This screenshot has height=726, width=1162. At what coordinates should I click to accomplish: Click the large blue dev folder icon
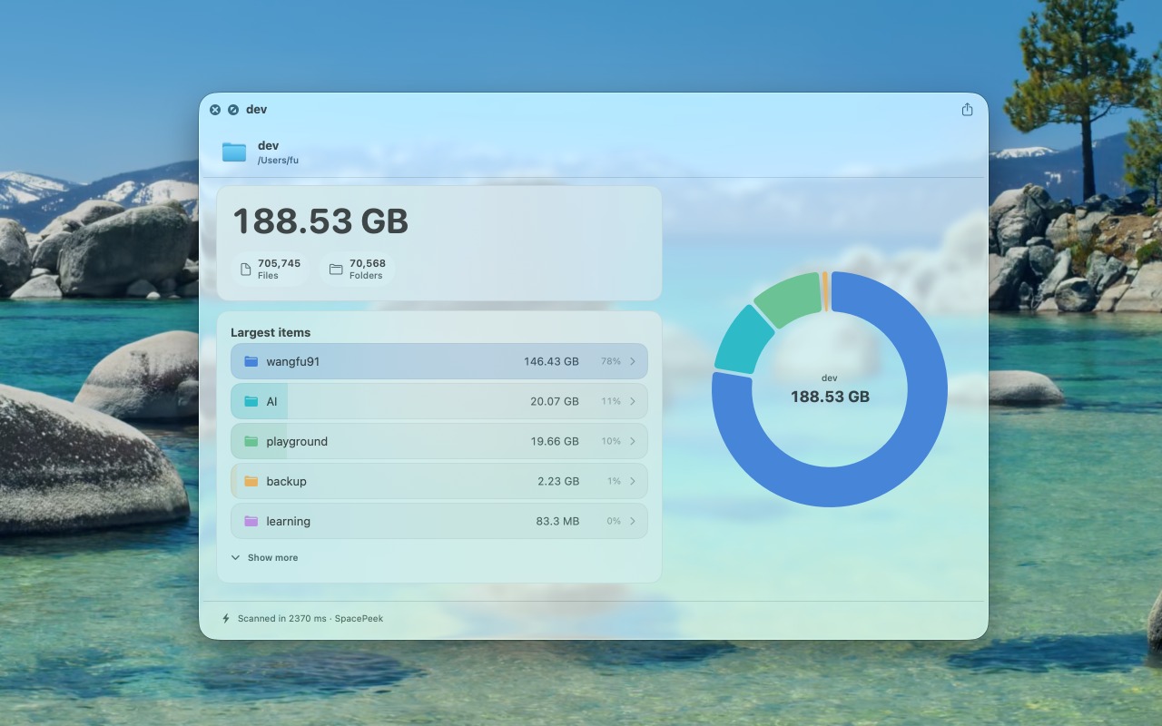[x=234, y=152]
